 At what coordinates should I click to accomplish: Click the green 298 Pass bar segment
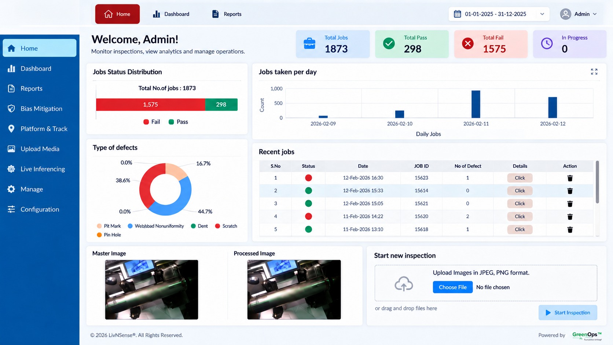tap(221, 104)
